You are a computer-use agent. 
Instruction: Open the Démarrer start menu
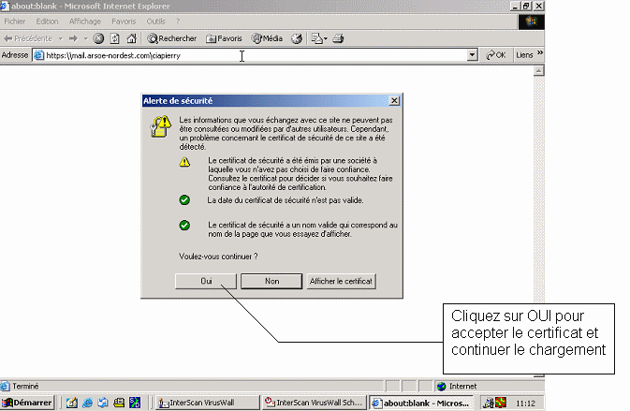27,403
